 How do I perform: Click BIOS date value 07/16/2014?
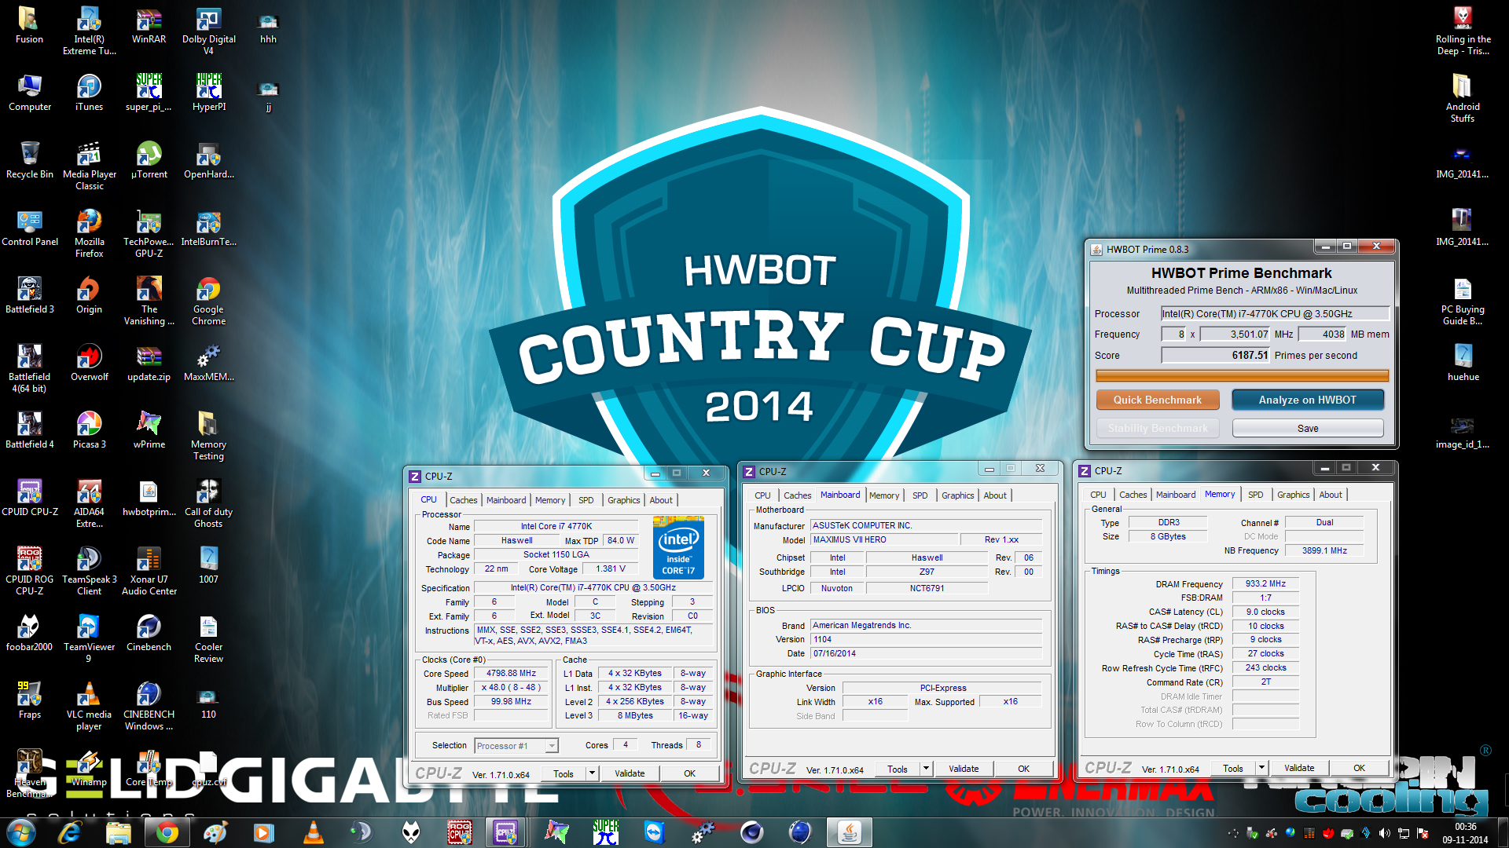[x=926, y=654]
